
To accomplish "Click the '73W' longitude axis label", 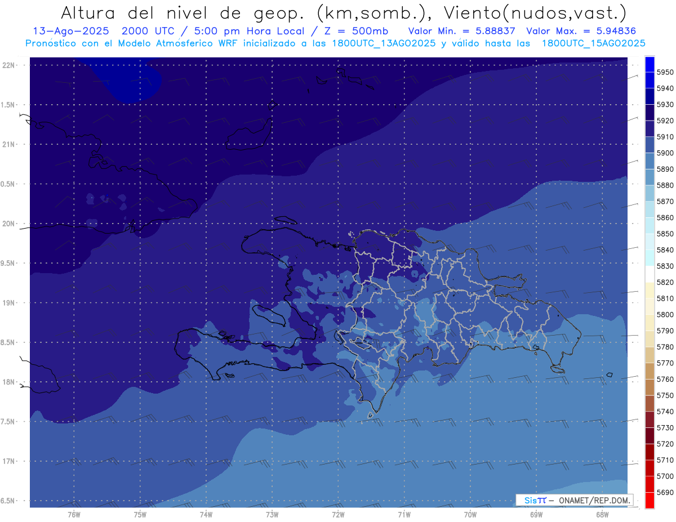I will 272,515.
